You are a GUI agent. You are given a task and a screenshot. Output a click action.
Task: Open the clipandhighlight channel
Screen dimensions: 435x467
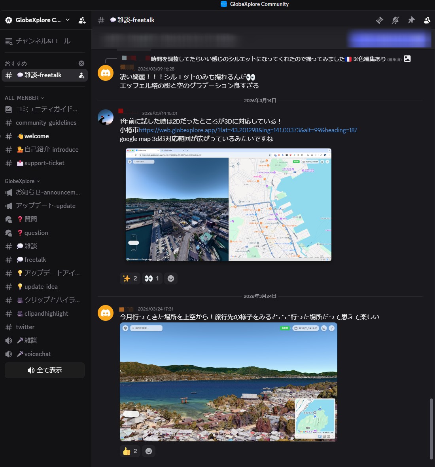[45, 314]
